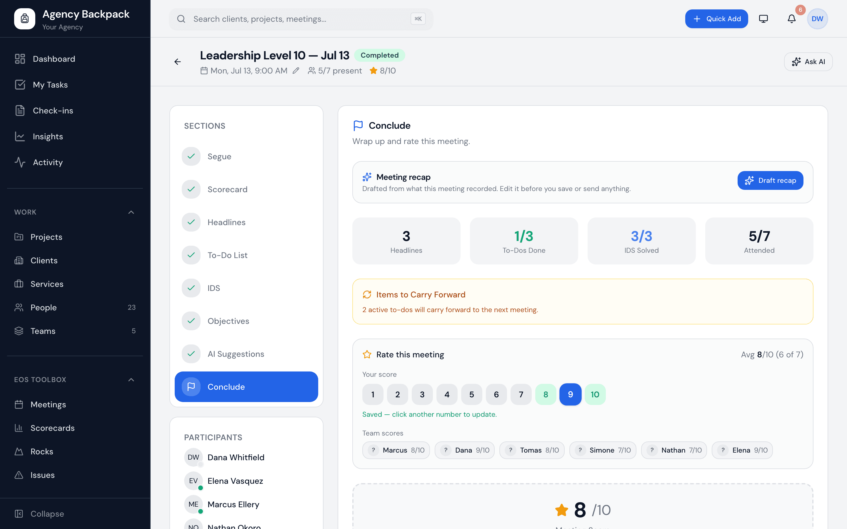This screenshot has height=529, width=847.
Task: Set your score to 8
Action: click(546, 394)
